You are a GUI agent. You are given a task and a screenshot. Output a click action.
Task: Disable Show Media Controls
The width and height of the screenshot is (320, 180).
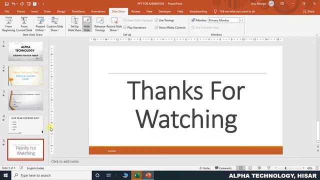click(156, 27)
